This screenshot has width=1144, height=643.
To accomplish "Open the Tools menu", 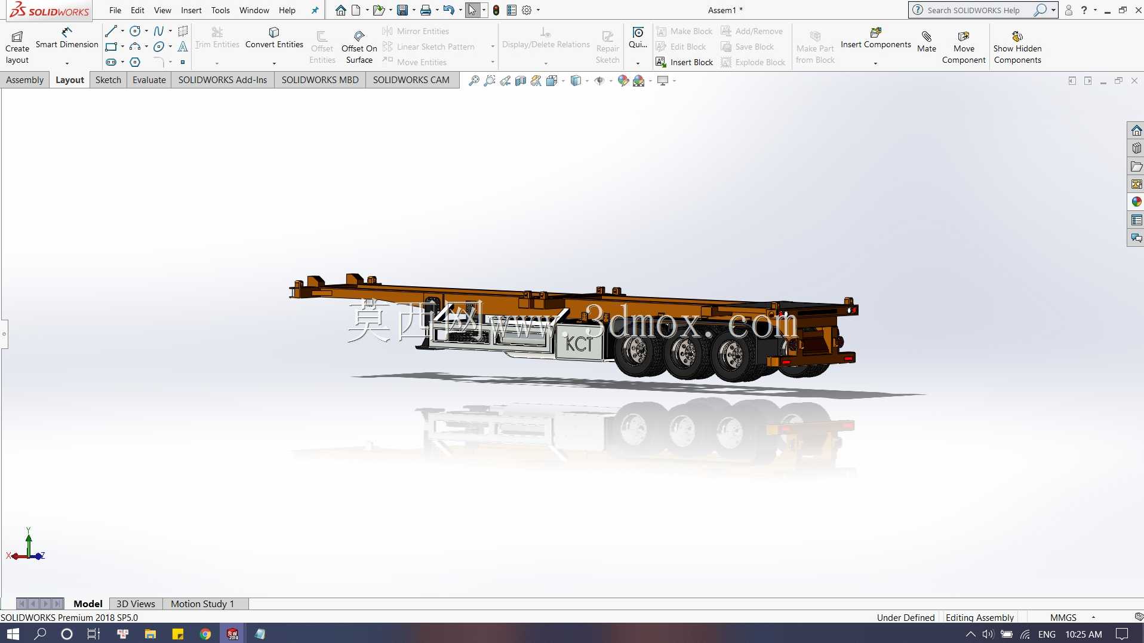I will [220, 10].
